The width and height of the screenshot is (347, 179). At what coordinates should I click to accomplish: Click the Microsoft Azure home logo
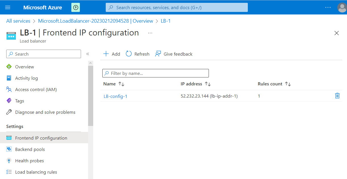point(43,7)
